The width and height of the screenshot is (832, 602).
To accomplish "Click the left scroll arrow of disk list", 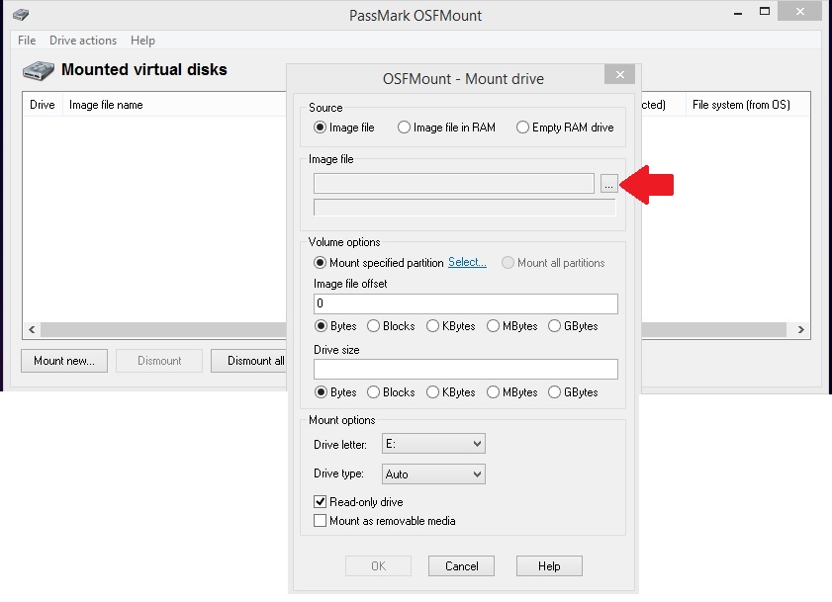I will (x=32, y=329).
